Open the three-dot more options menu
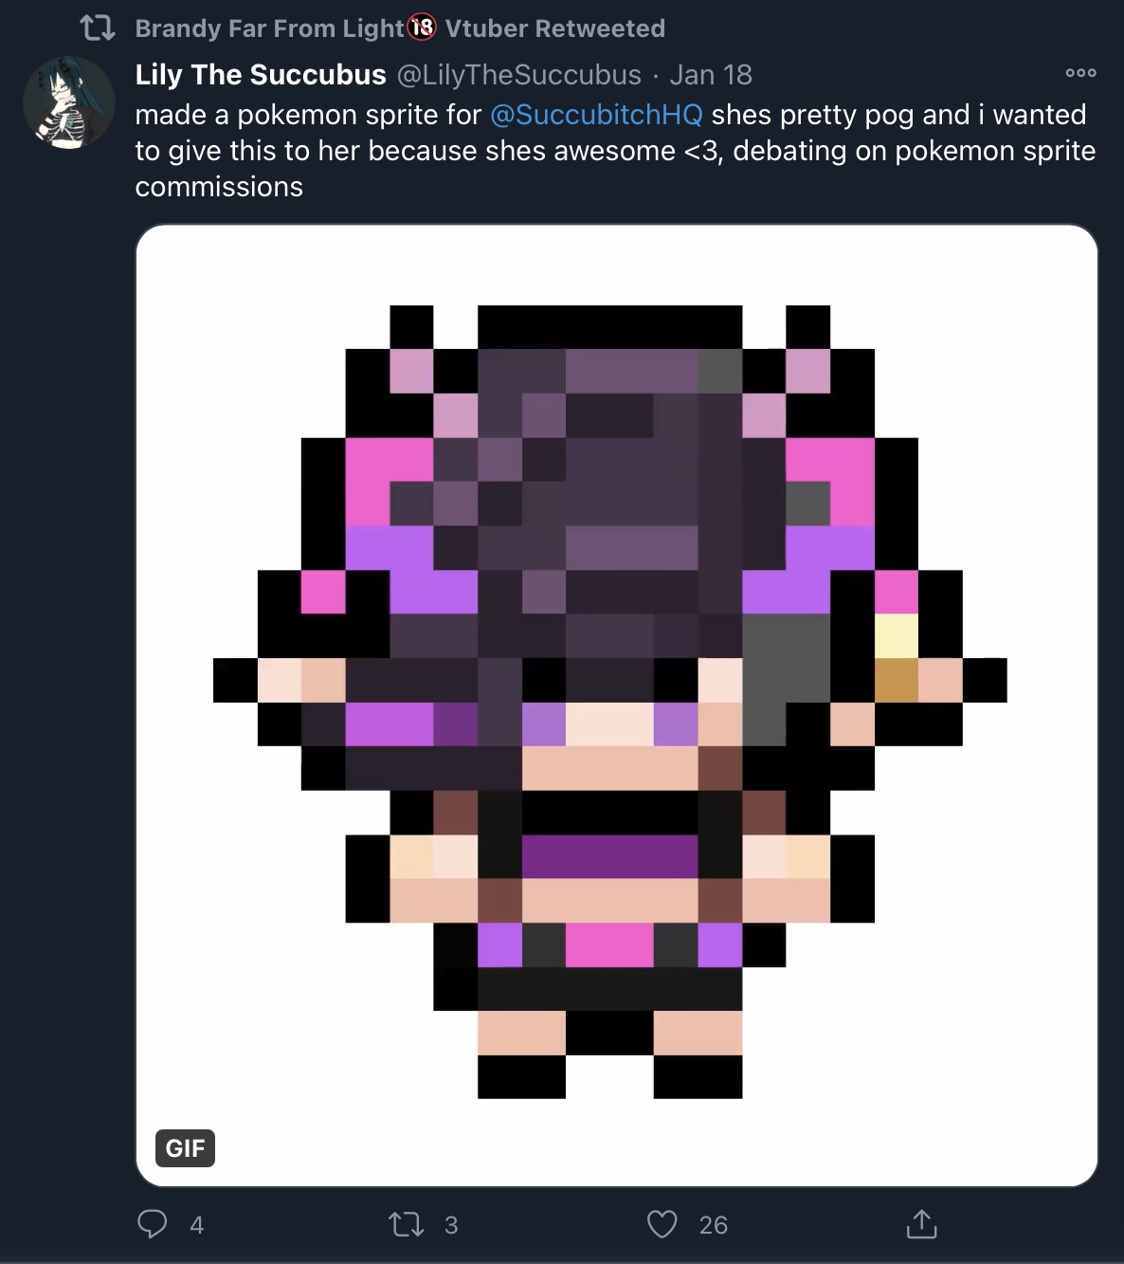 [1080, 73]
